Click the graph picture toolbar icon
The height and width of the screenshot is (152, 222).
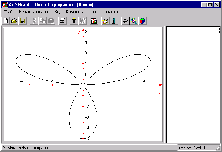pyautogui.click(x=94, y=21)
